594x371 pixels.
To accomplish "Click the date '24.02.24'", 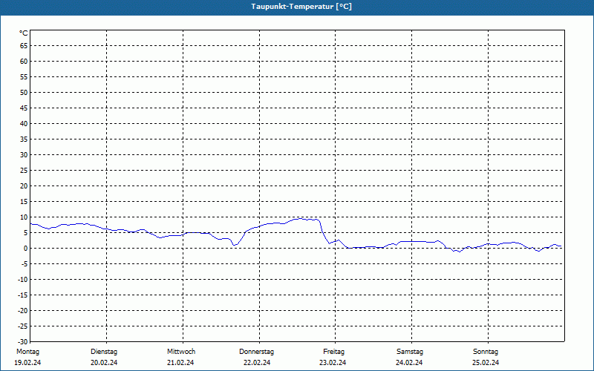I will click(409, 363).
